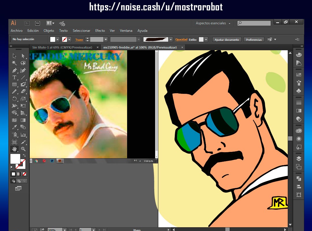Viewport: 312px width, 231px height.
Task: Enable Draw Behind mode
Action: 19,181
